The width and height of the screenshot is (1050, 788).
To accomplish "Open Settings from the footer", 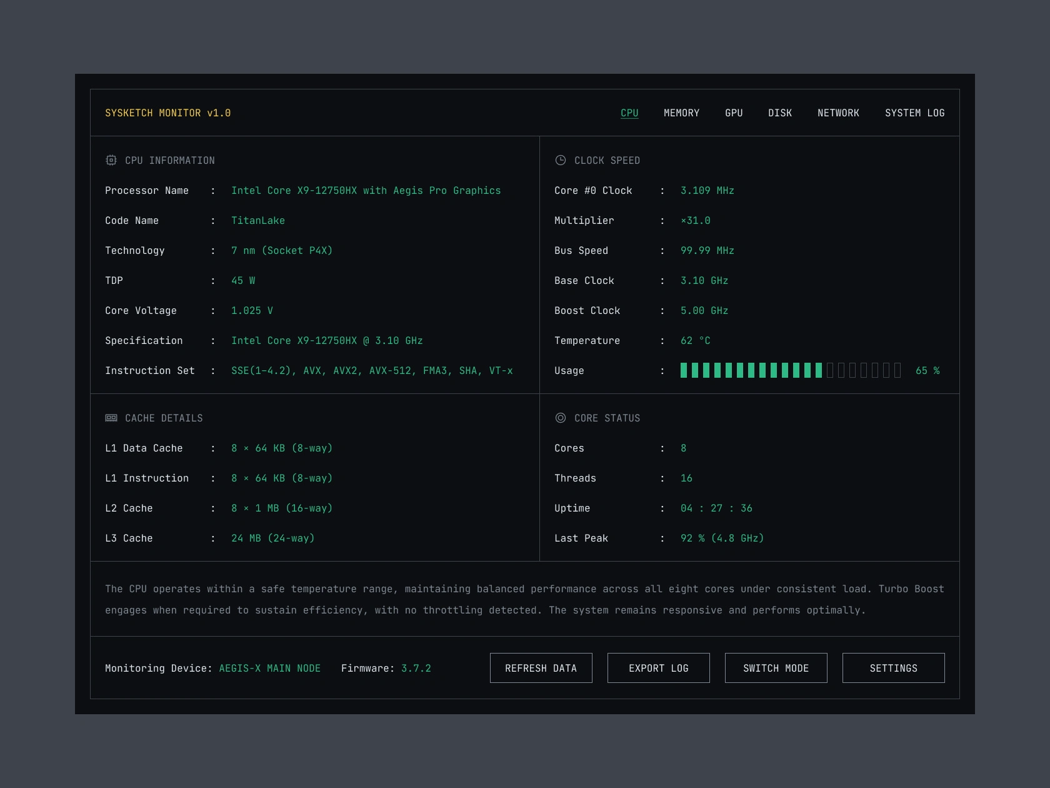I will tap(893, 668).
